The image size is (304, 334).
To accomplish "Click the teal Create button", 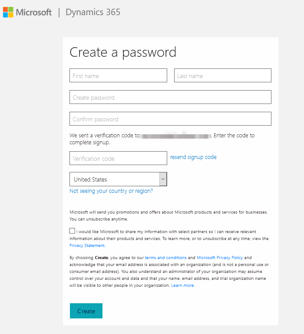I will [x=86, y=311].
